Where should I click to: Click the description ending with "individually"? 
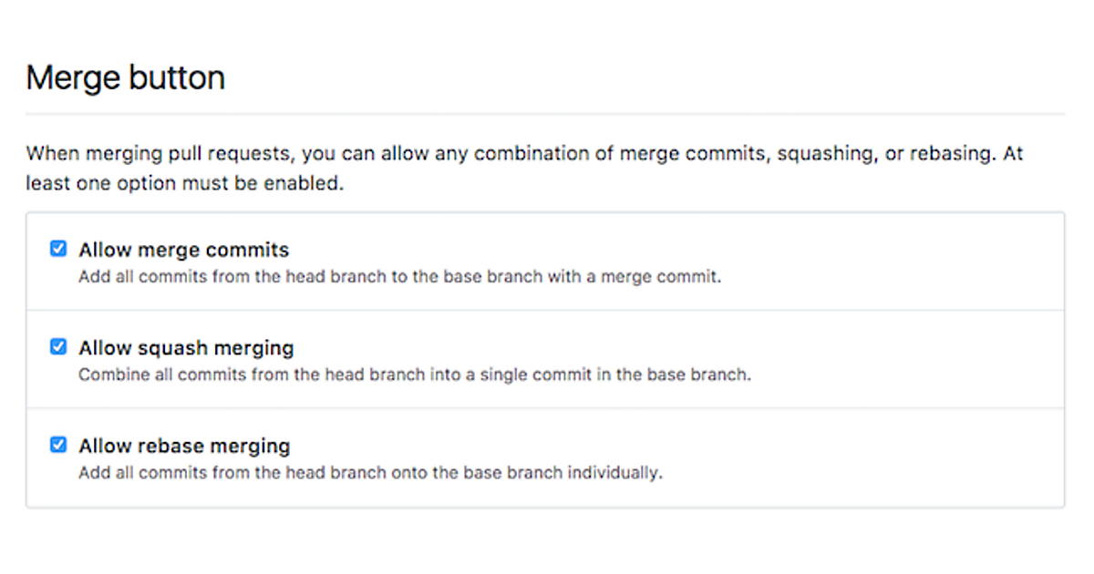[x=370, y=474]
